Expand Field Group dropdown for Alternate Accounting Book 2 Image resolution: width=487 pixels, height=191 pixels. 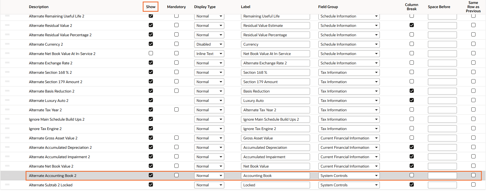tap(349, 176)
